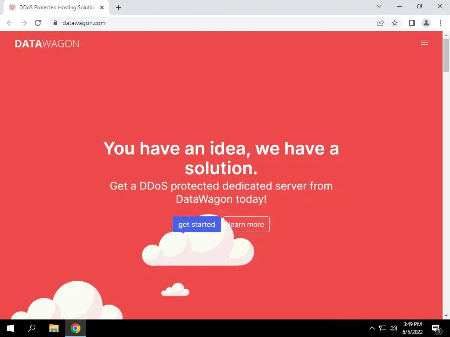Open network status tray icon

click(x=383, y=328)
